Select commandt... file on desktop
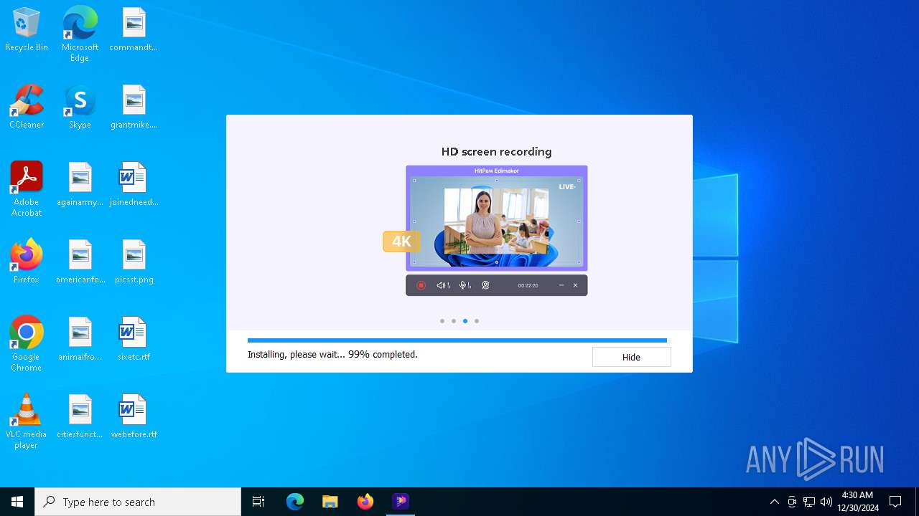 point(134,30)
